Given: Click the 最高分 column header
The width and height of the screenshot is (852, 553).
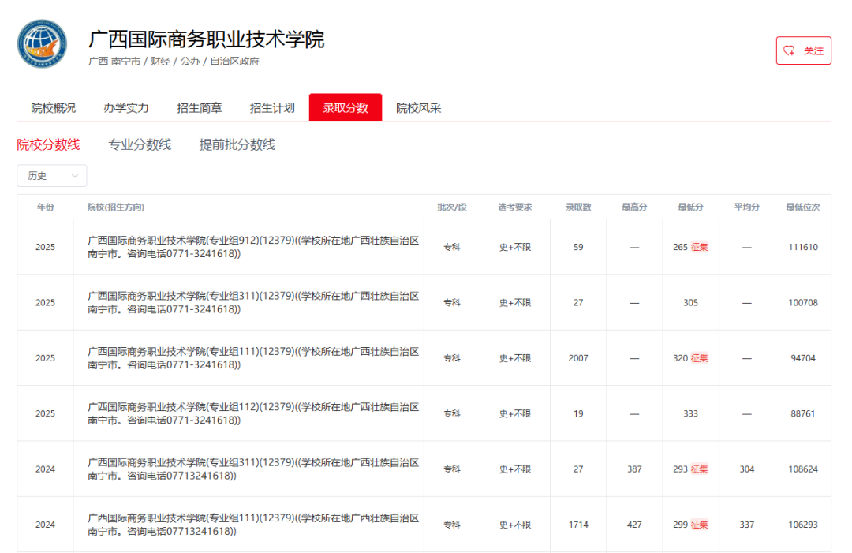Looking at the screenshot, I should [634, 207].
